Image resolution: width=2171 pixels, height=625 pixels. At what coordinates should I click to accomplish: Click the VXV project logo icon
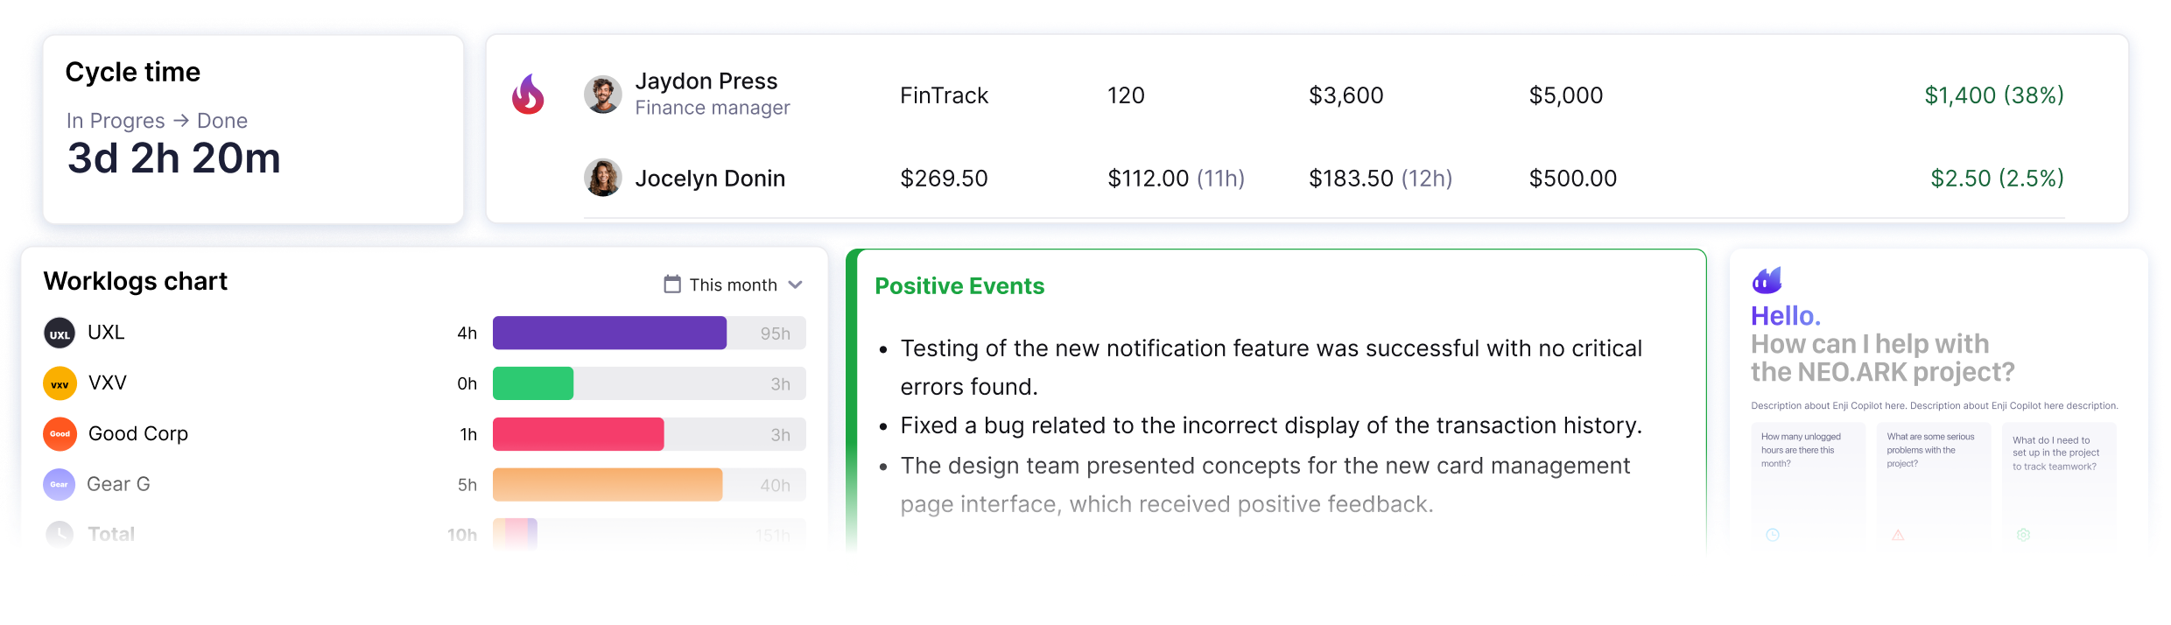click(x=60, y=383)
